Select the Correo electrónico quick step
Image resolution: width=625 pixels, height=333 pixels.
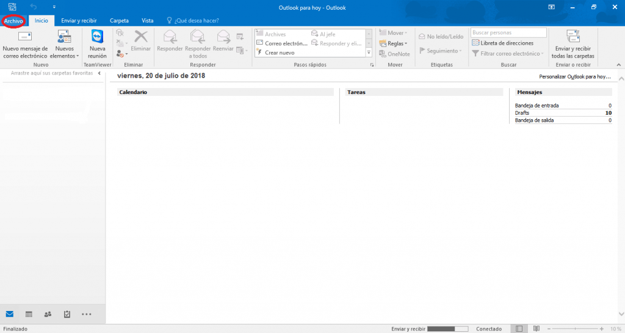(x=282, y=43)
